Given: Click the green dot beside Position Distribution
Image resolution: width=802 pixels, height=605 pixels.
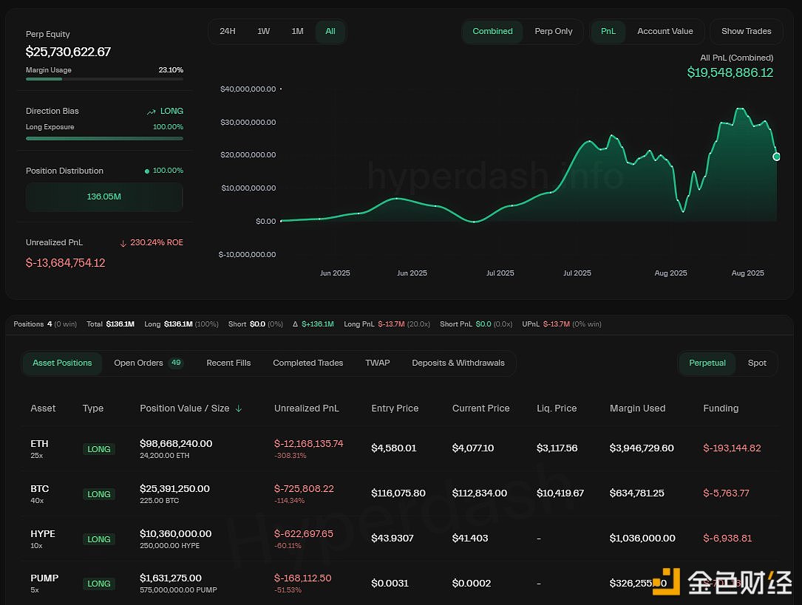Looking at the screenshot, I should pyautogui.click(x=146, y=171).
